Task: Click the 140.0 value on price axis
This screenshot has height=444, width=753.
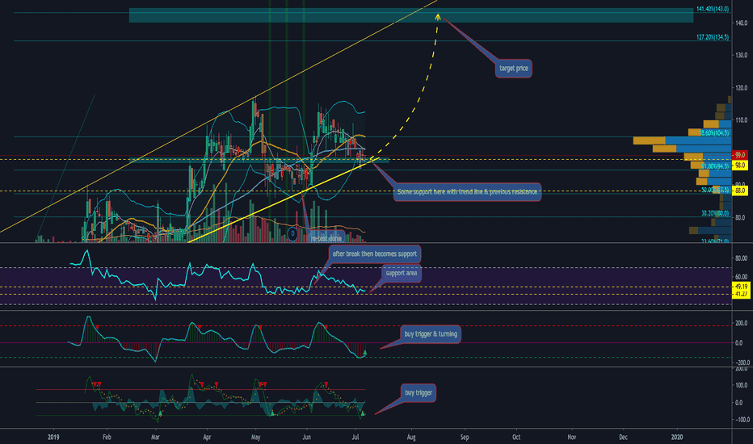Action: (x=741, y=23)
